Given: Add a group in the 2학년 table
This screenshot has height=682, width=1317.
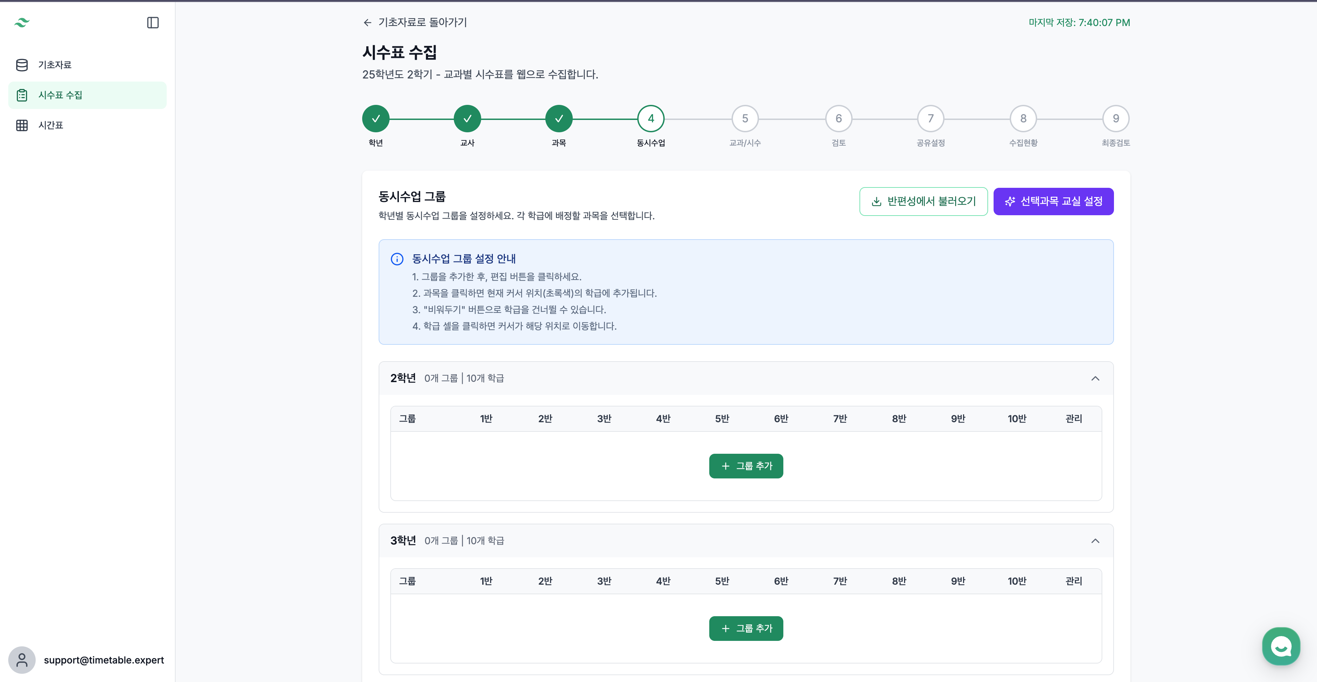Looking at the screenshot, I should (x=746, y=466).
